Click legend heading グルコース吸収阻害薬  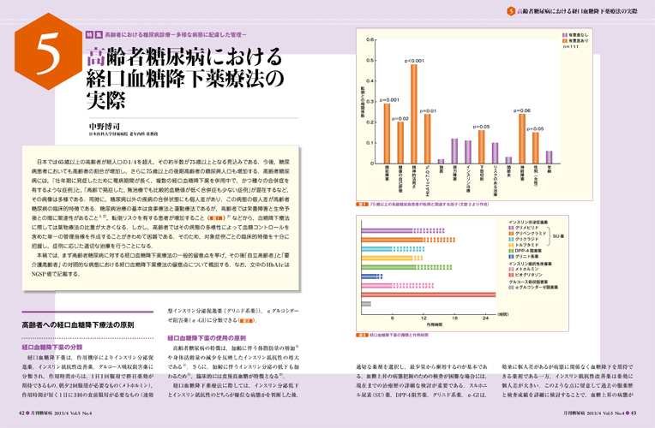(528, 282)
